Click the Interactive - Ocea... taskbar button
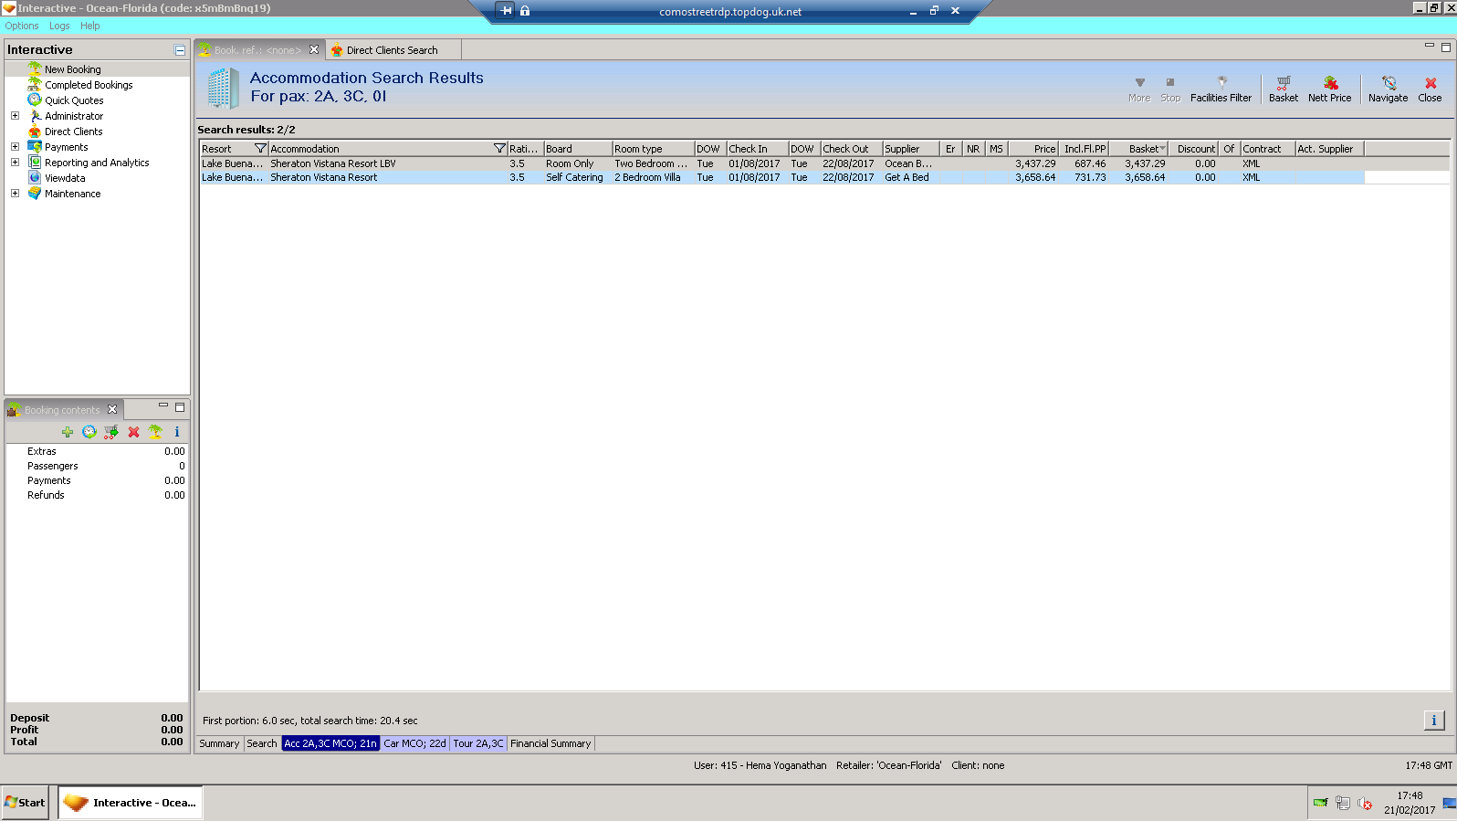 pyautogui.click(x=131, y=803)
